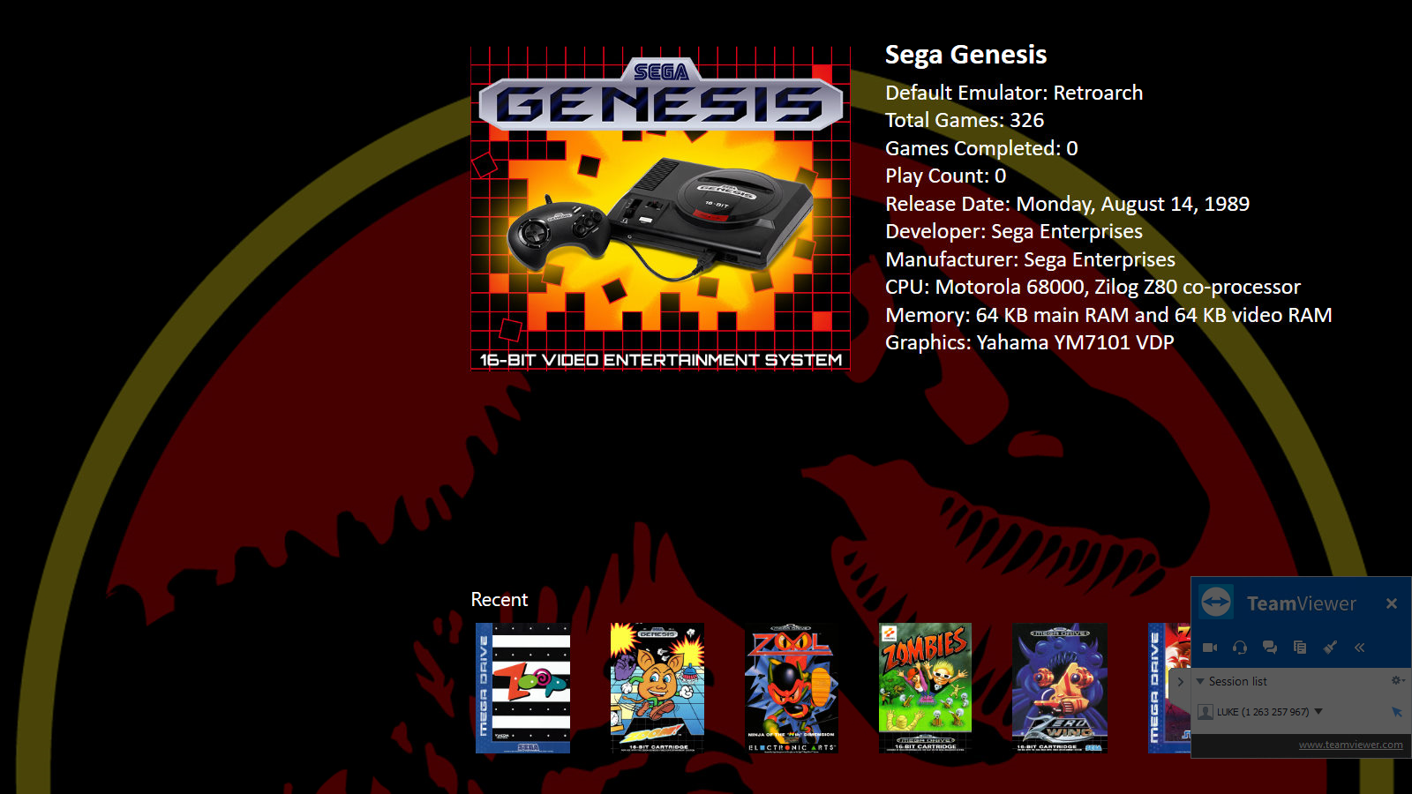The width and height of the screenshot is (1412, 794).
Task: Select the whiteboard paintbrush icon
Action: tap(1330, 648)
